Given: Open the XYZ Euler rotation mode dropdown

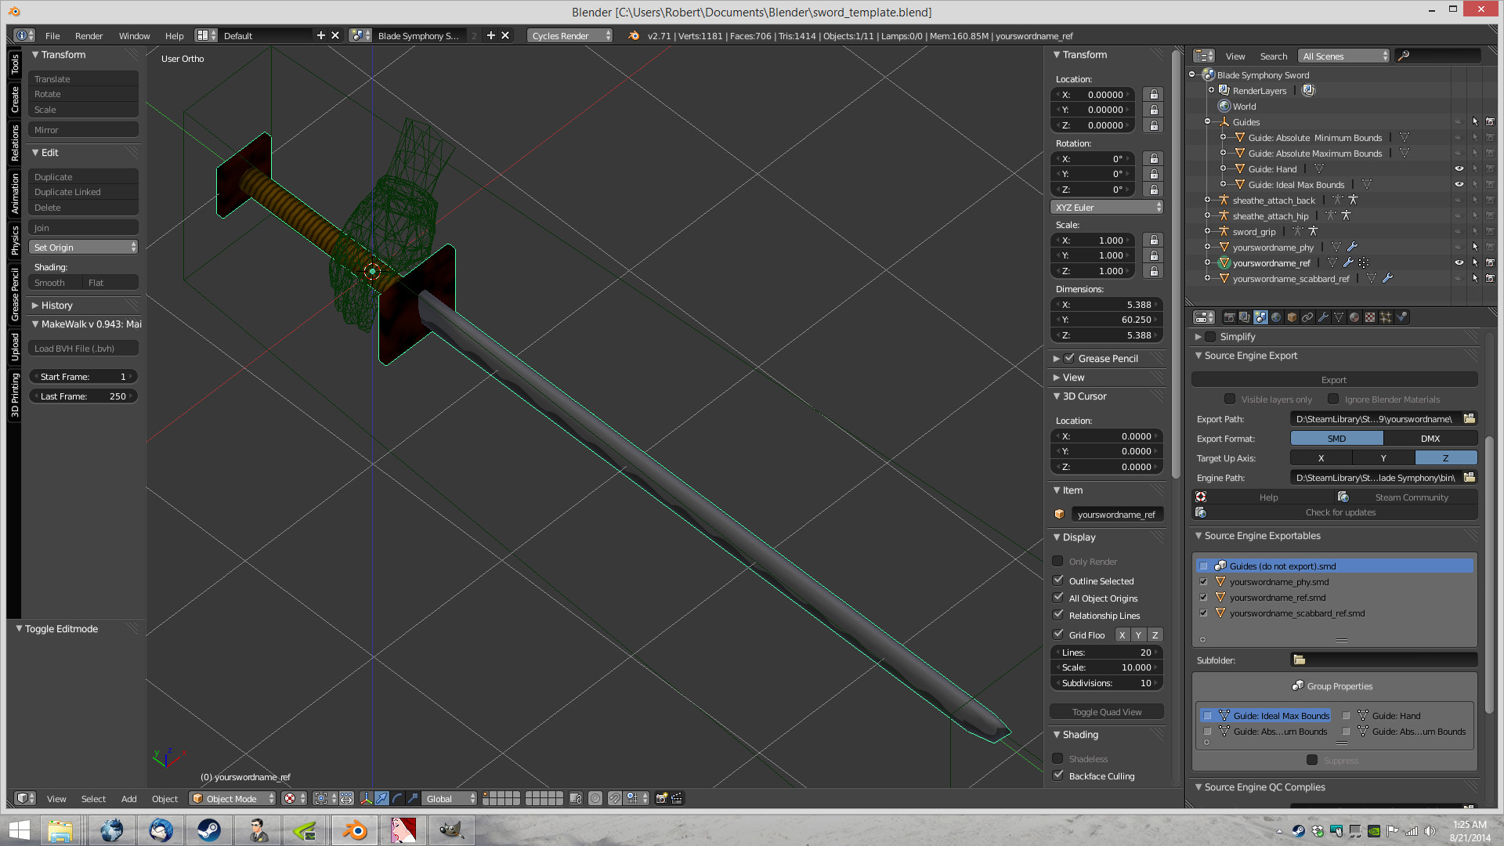Looking at the screenshot, I should coord(1106,208).
